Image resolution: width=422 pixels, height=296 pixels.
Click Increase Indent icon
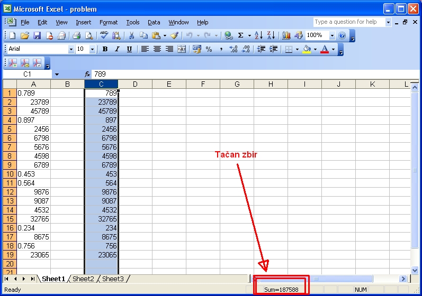tap(273, 49)
